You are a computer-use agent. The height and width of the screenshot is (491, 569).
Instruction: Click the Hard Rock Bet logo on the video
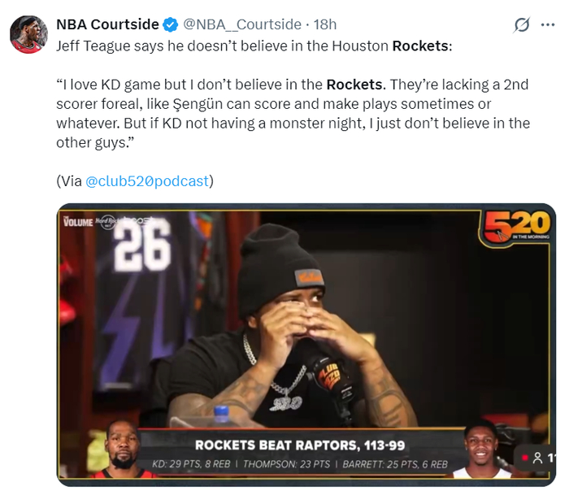coord(106,222)
